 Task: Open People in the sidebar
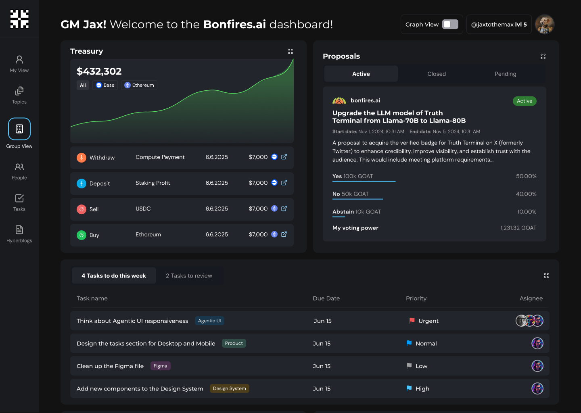pos(19,171)
